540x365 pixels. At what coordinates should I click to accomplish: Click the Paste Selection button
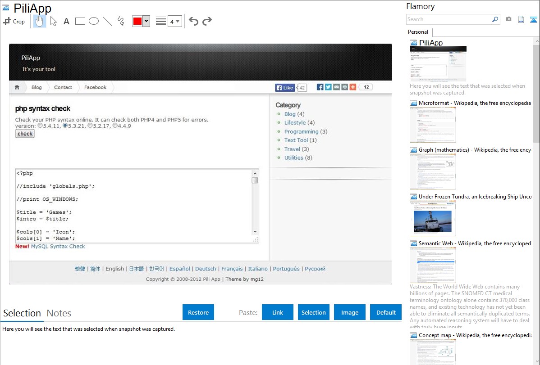(313, 312)
